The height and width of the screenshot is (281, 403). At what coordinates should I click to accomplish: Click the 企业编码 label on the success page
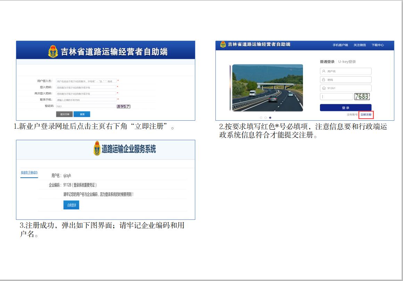coord(55,185)
